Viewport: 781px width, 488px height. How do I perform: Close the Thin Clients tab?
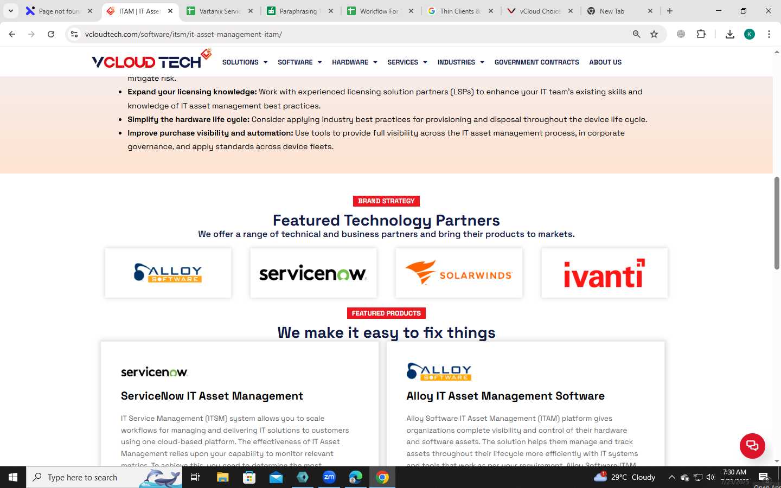(491, 11)
